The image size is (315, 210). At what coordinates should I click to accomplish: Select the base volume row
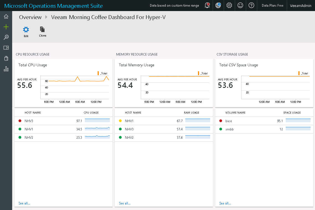(264, 121)
